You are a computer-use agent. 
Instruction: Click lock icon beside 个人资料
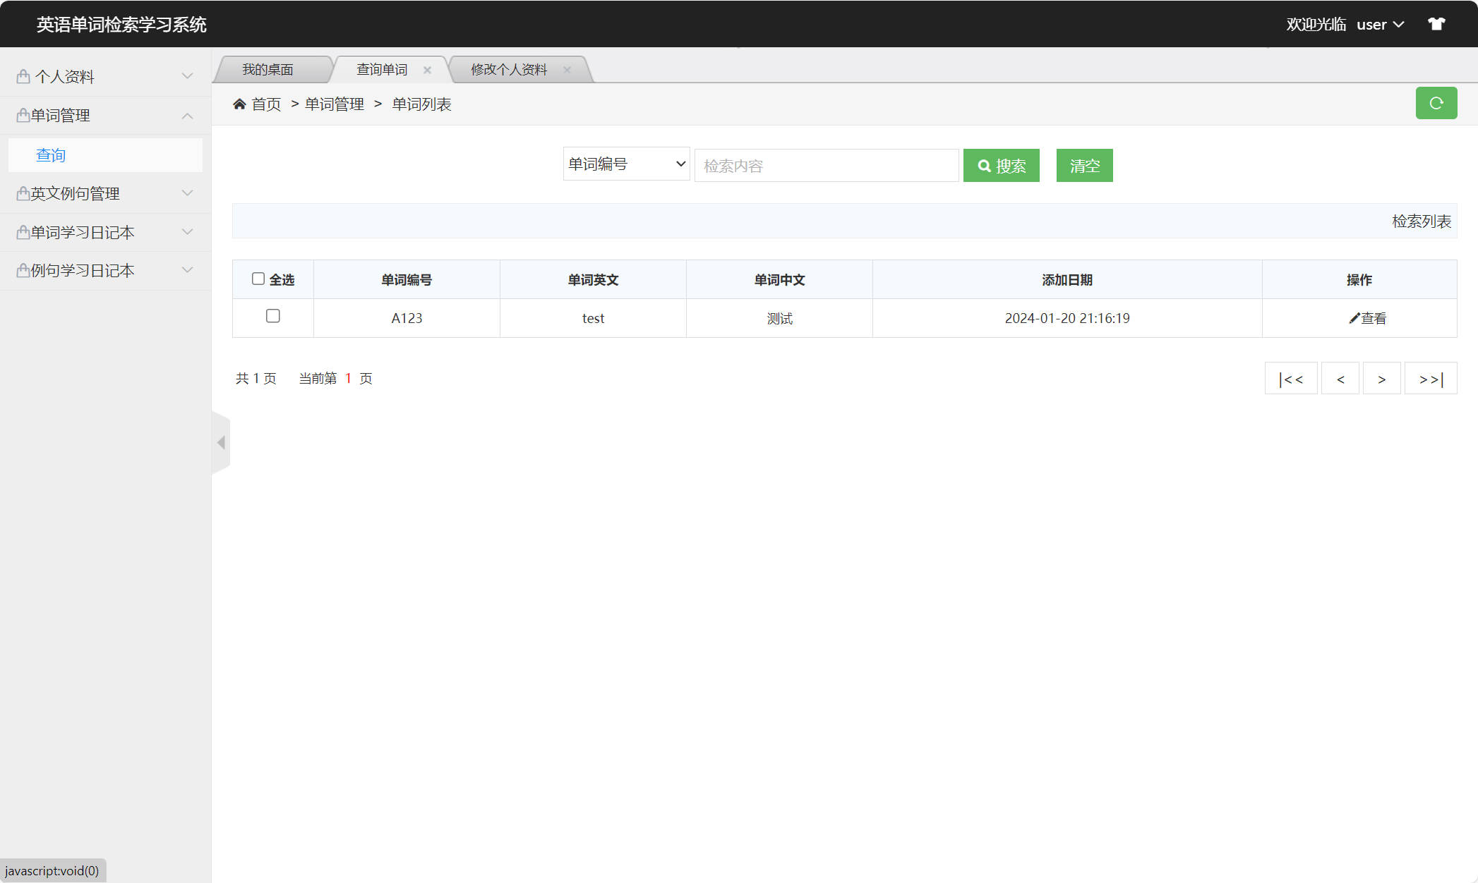(23, 76)
